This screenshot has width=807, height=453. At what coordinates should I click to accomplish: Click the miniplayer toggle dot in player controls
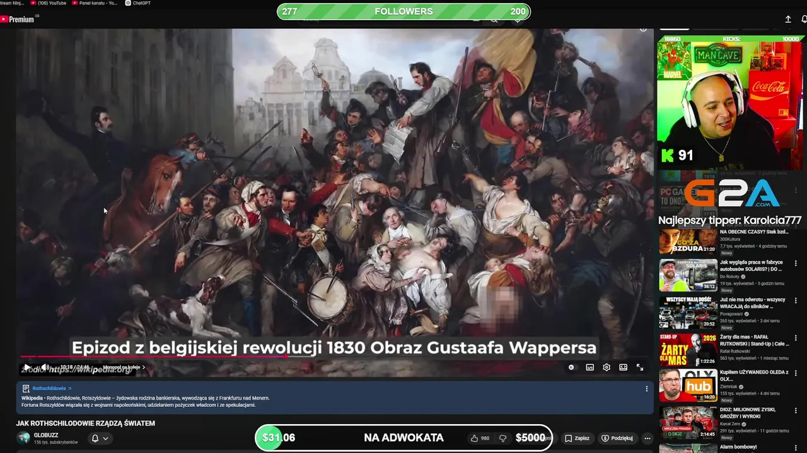click(571, 367)
